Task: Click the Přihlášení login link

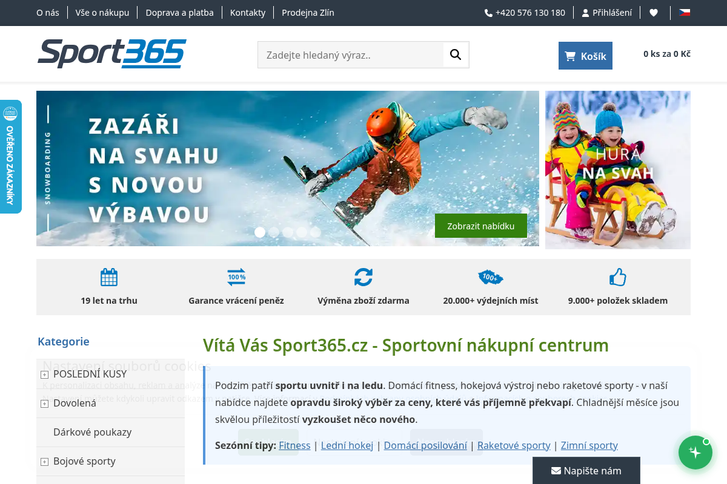Action: [607, 13]
